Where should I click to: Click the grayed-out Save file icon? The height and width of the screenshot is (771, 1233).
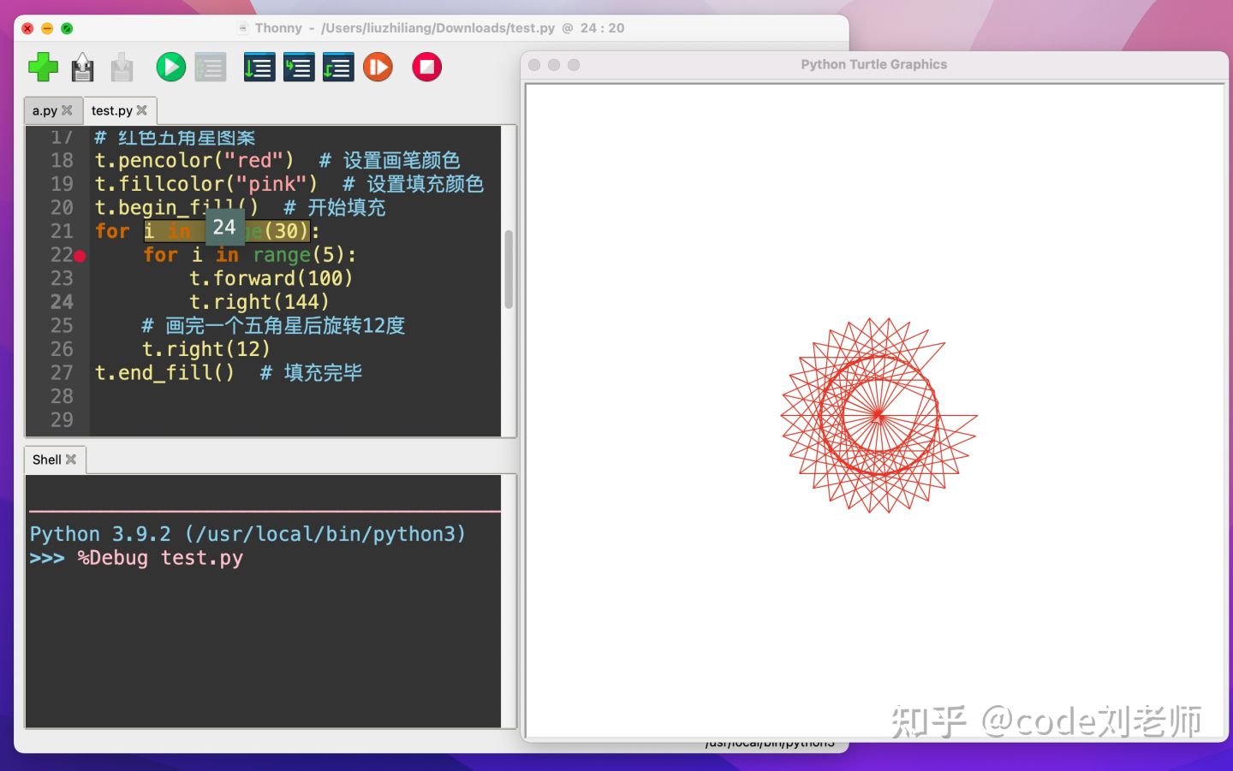click(122, 67)
